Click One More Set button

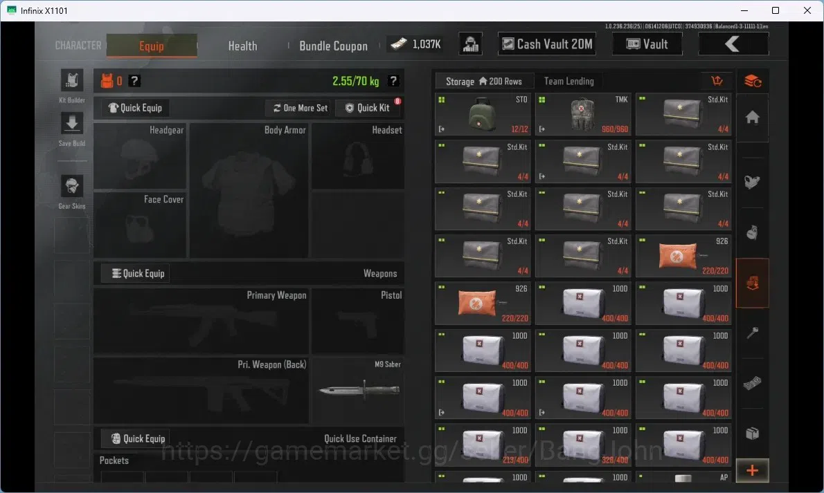coord(300,108)
